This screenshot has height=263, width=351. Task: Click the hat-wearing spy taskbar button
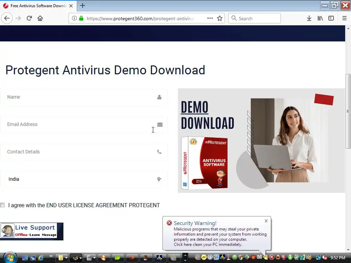point(145,258)
